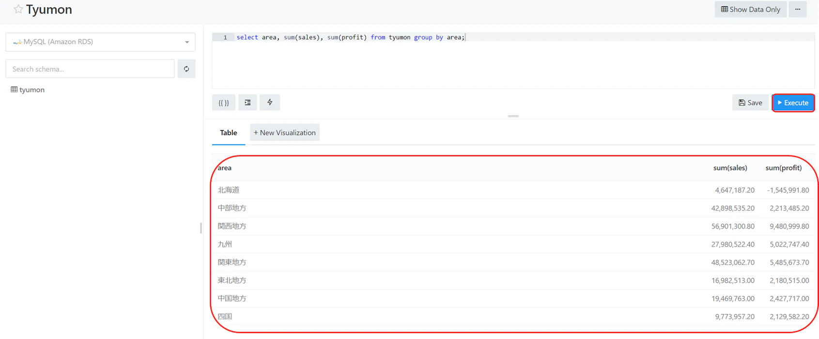Format the query with indent button
Screen dimensions: 819x339
pos(247,103)
